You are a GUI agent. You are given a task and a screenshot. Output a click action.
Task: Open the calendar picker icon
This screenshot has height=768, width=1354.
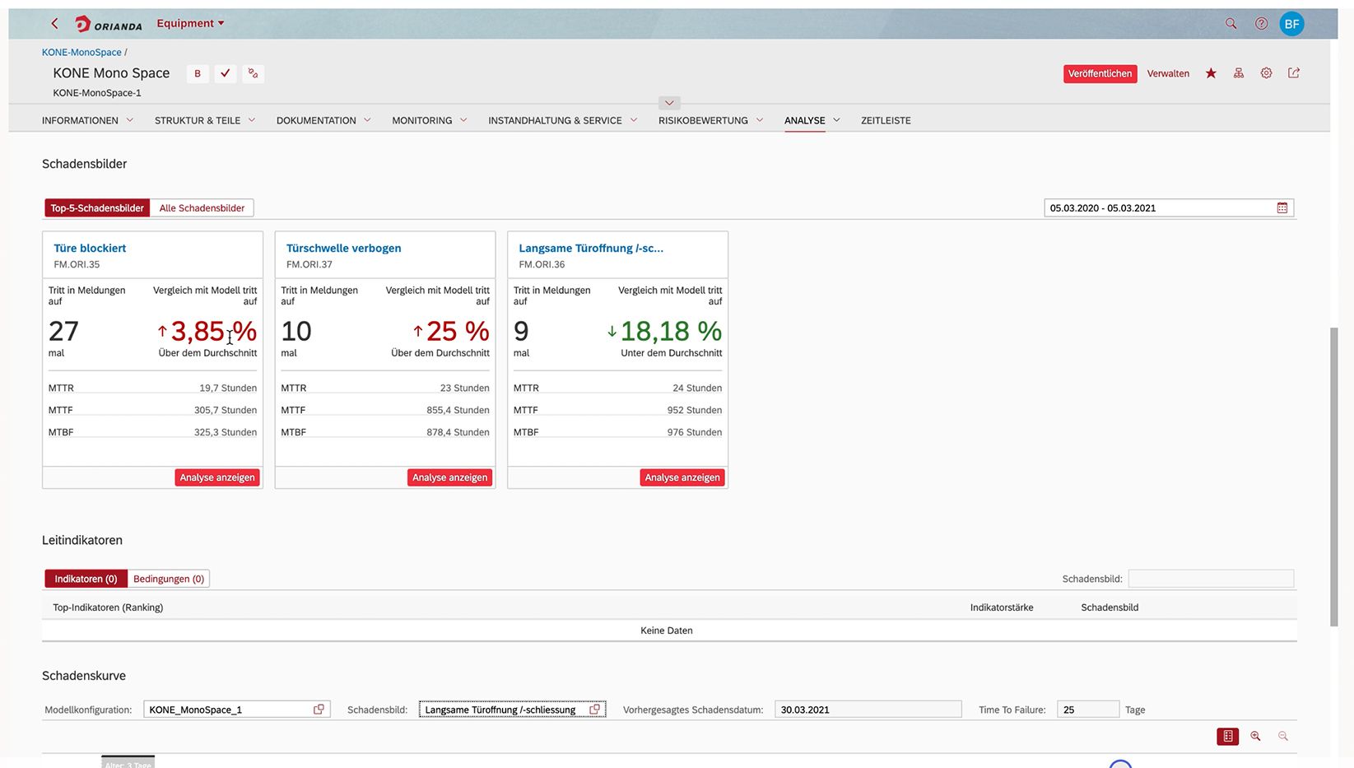1282,208
